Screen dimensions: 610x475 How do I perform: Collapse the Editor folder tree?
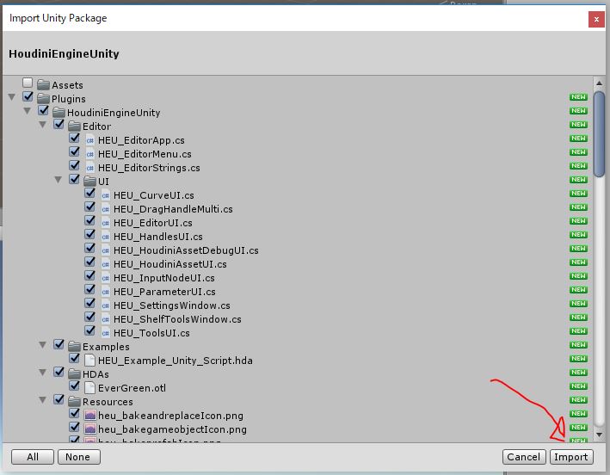coord(43,125)
